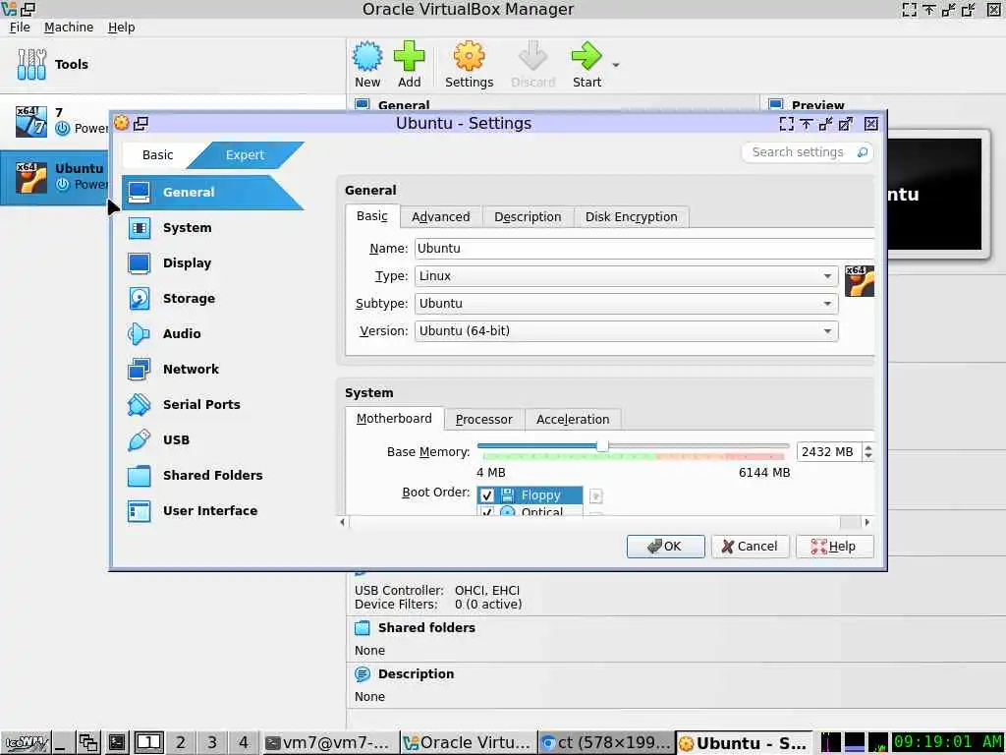This screenshot has height=755, width=1006.
Task: Open the Start button dropdown arrow
Action: pyautogui.click(x=616, y=65)
